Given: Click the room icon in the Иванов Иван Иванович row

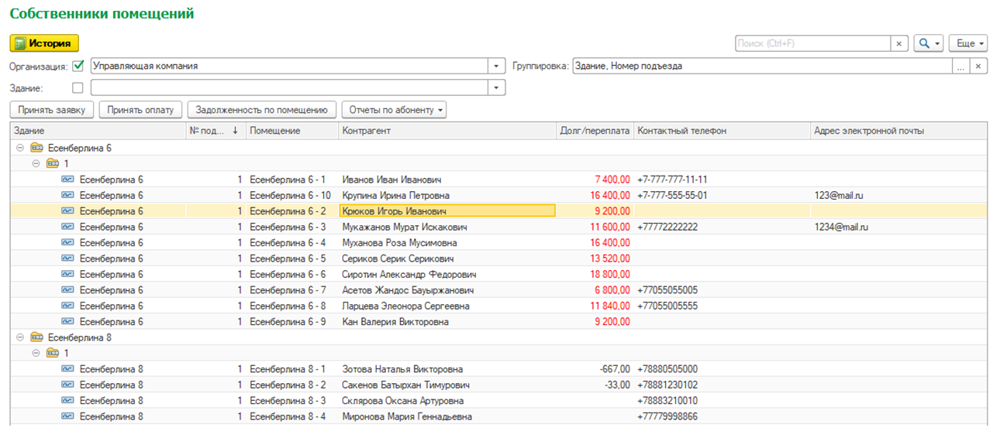Looking at the screenshot, I should coord(67,180).
